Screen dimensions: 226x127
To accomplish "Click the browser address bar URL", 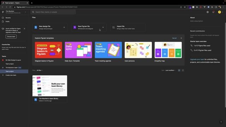I will pyautogui.click(x=47, y=7).
